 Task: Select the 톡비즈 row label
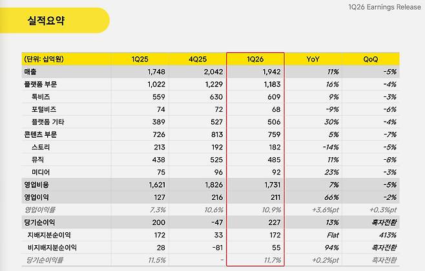click(41, 96)
